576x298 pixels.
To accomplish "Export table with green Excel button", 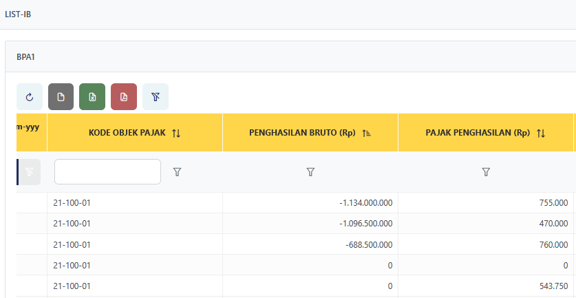I will click(92, 96).
